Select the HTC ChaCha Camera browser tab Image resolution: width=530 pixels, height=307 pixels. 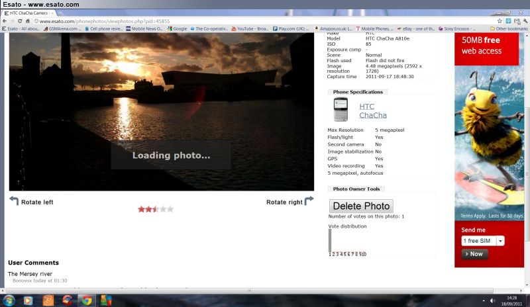tap(28, 13)
